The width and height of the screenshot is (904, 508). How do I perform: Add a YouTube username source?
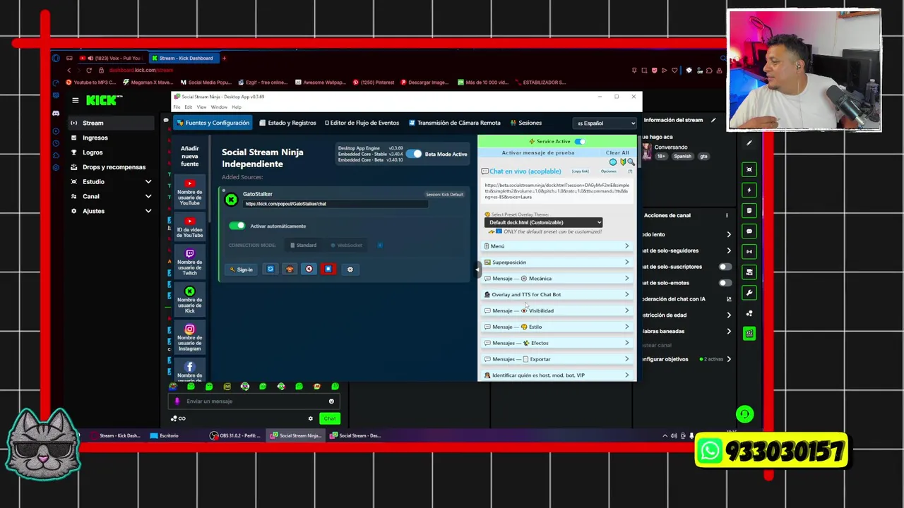click(x=189, y=193)
